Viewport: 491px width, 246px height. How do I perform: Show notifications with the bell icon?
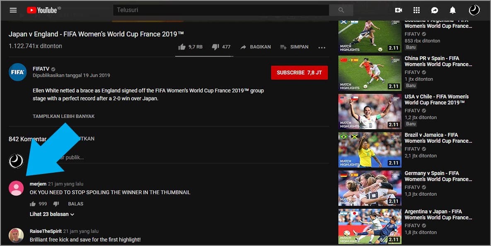(x=453, y=10)
